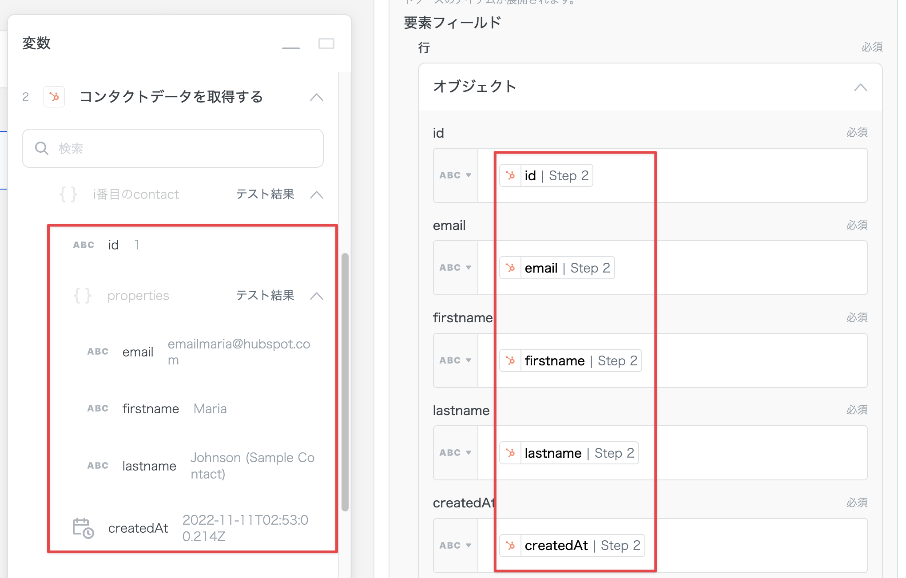
Task: Click the magnifier icon in search box
Action: [41, 148]
